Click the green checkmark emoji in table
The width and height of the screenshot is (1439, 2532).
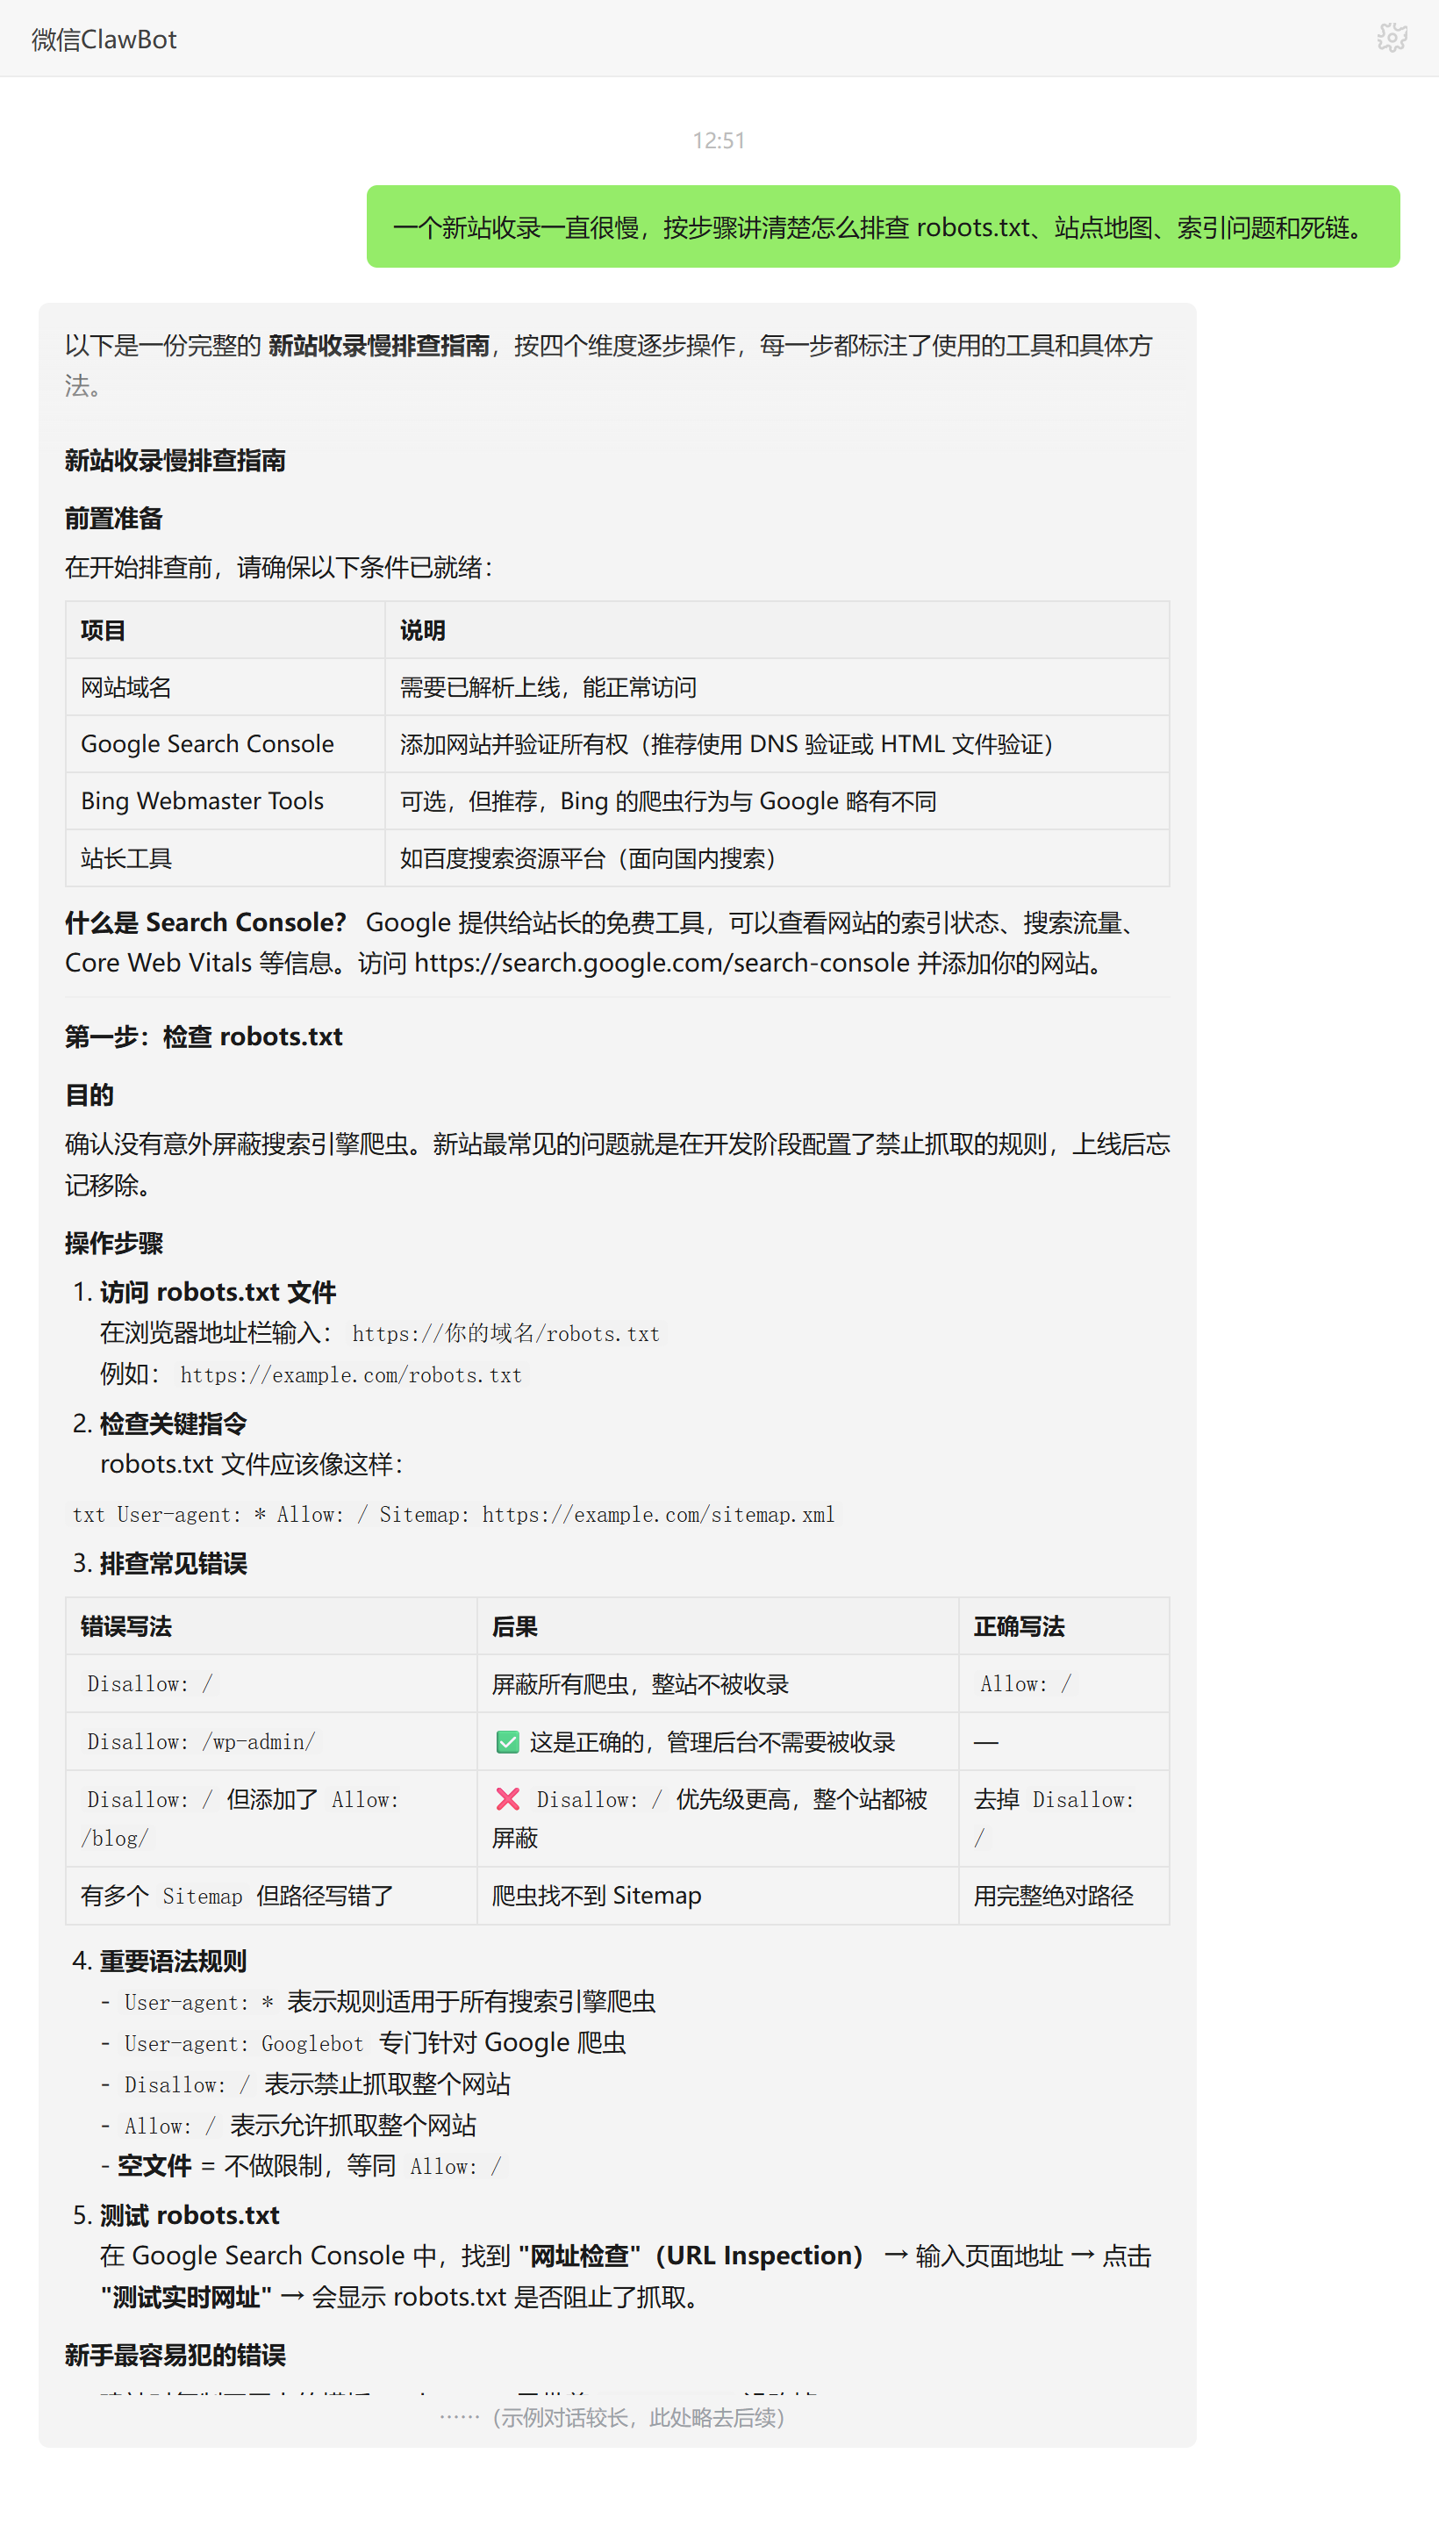(x=507, y=1741)
